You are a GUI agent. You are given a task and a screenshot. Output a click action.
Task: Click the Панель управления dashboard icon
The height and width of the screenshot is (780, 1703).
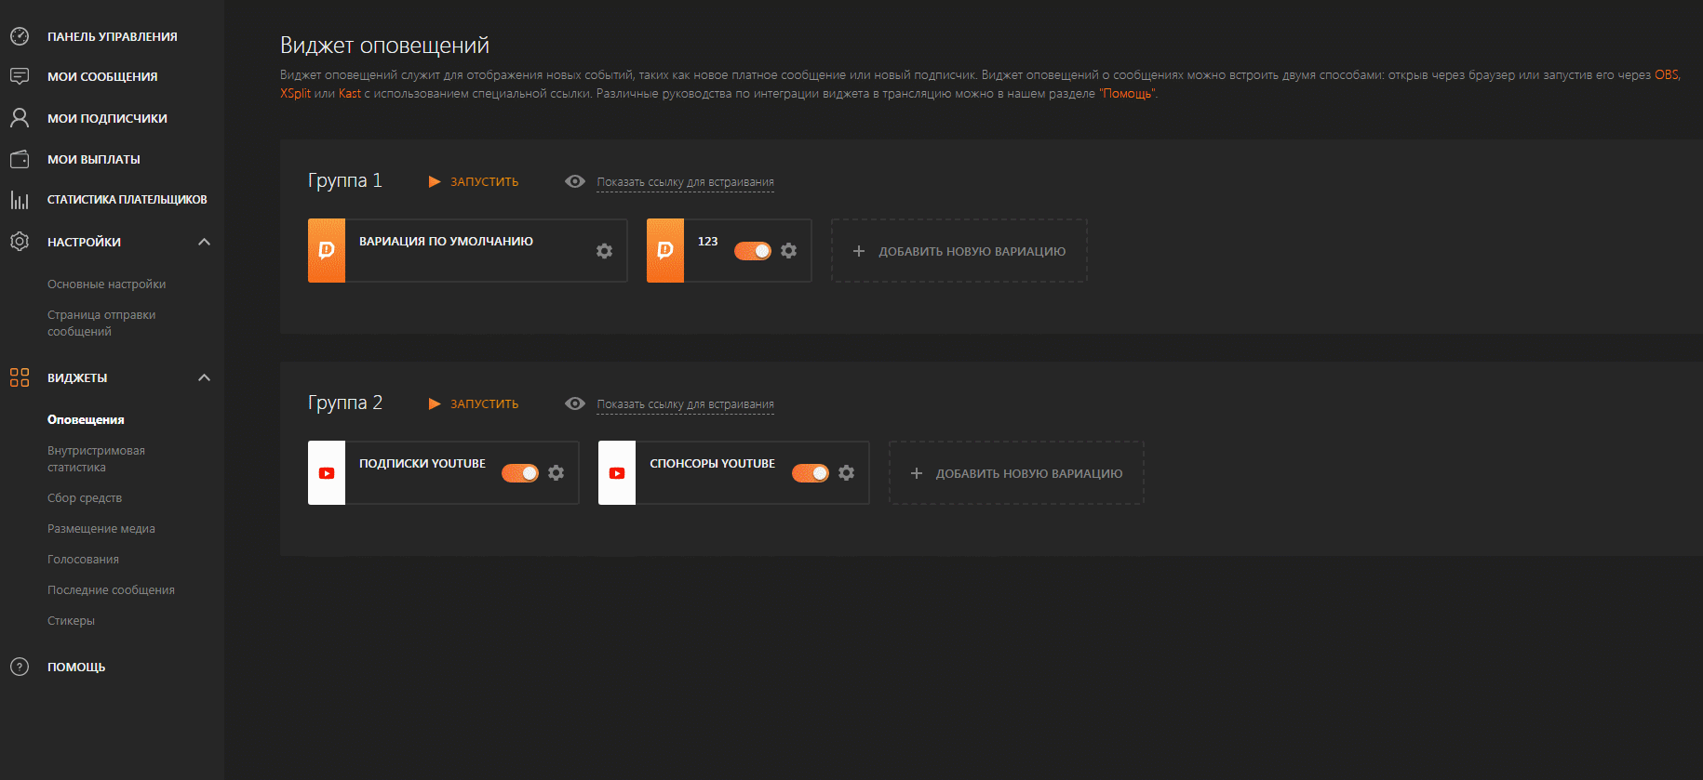pos(20,36)
